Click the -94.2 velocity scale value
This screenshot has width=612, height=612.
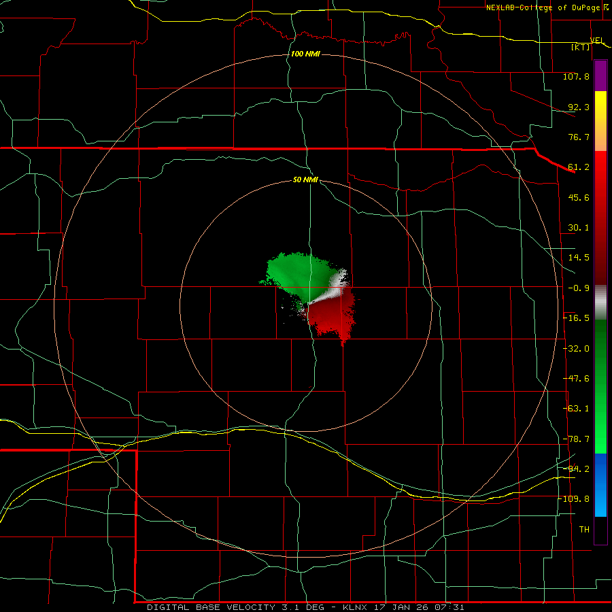(x=576, y=469)
